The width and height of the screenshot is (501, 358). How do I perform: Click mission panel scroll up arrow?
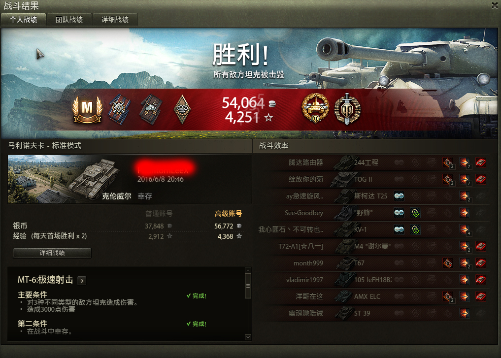point(248,270)
